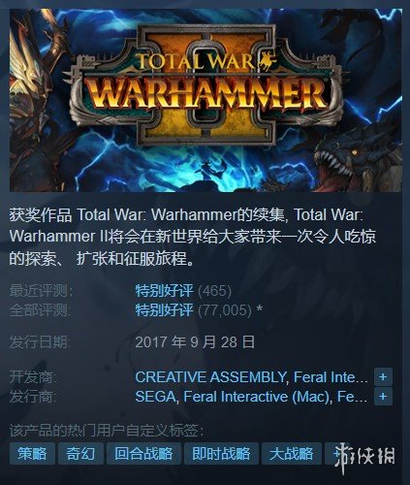This screenshot has height=485, width=410.
Task: Expand the developer list with the plus button
Action: click(383, 377)
